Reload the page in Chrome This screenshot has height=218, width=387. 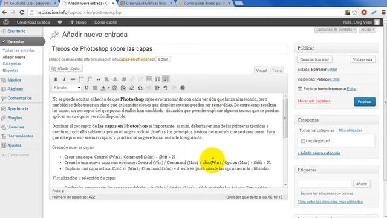(22, 12)
